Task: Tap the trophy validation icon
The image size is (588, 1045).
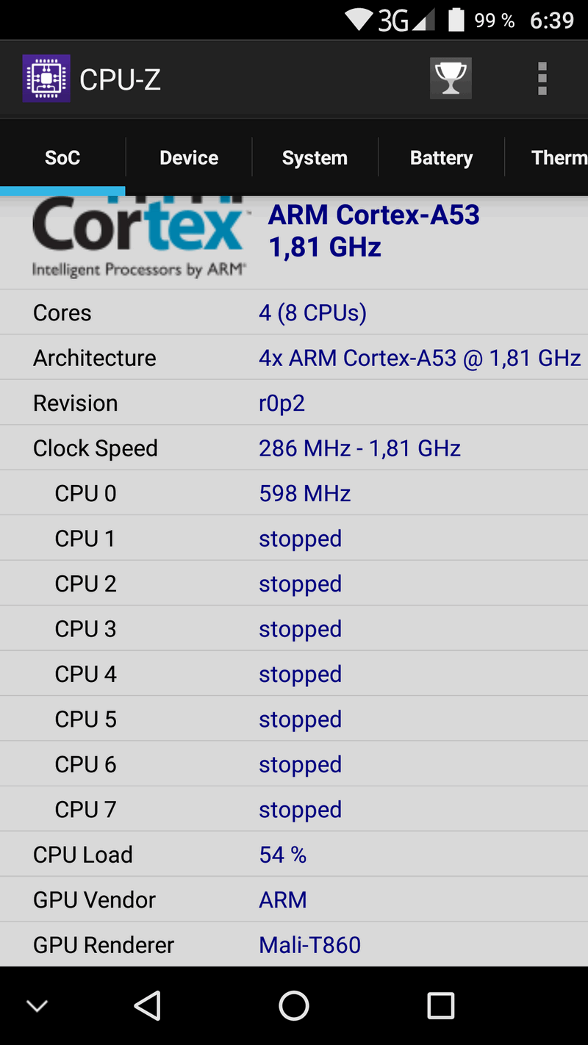Action: [451, 79]
